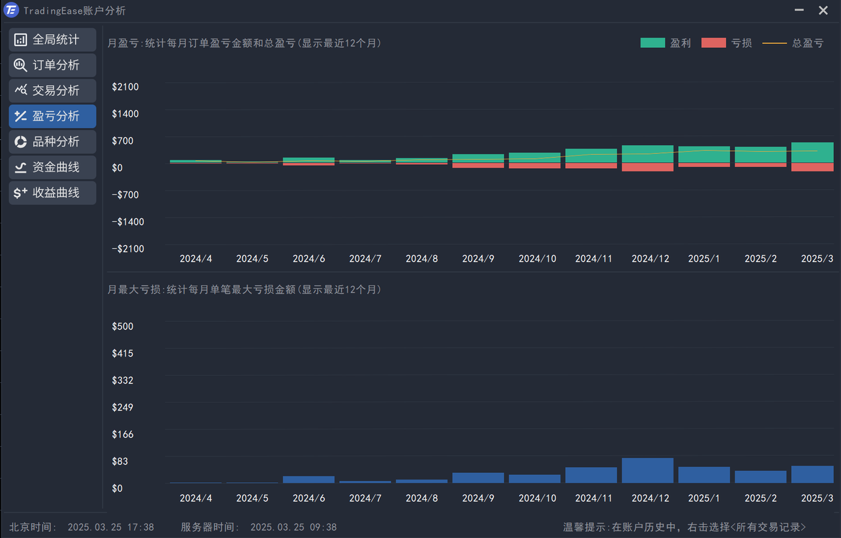Click the 2024/12 blue max loss bar
This screenshot has height=538, width=841.
point(648,470)
